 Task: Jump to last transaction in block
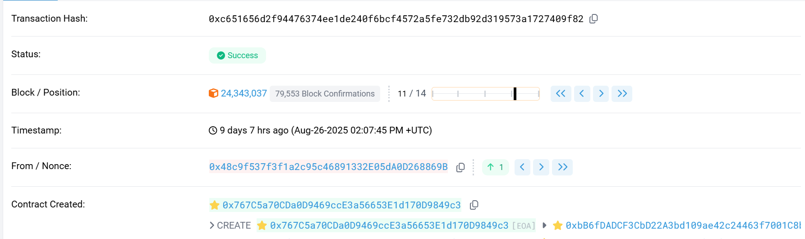[x=622, y=93]
